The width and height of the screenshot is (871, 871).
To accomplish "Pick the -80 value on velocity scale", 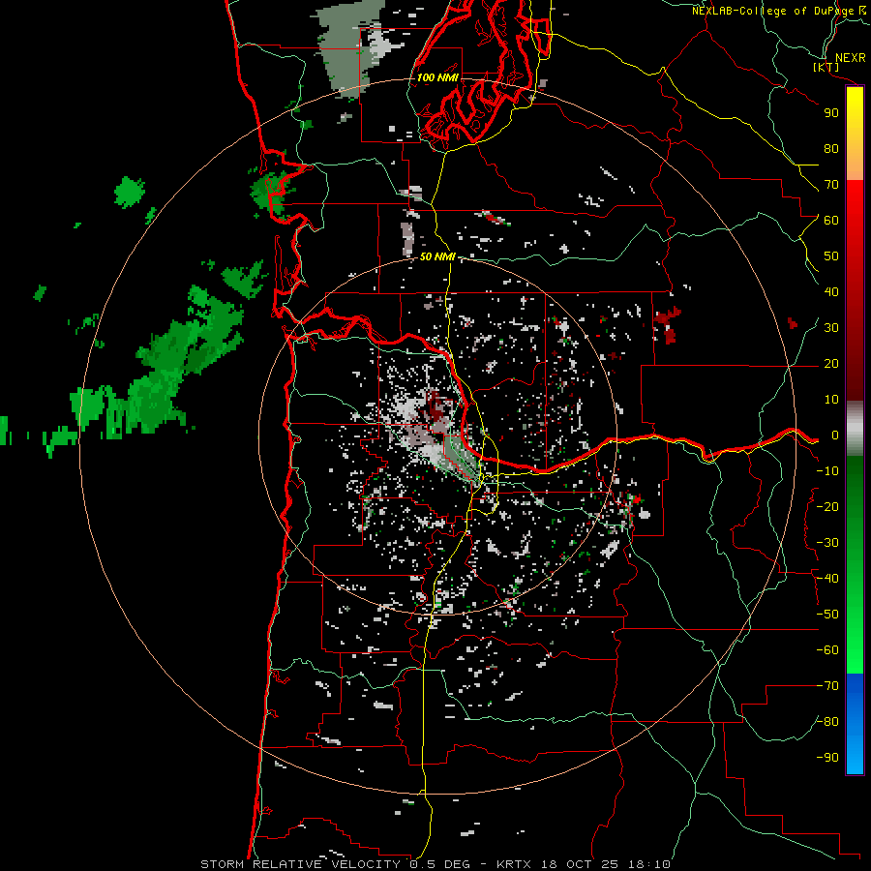I will [x=827, y=722].
